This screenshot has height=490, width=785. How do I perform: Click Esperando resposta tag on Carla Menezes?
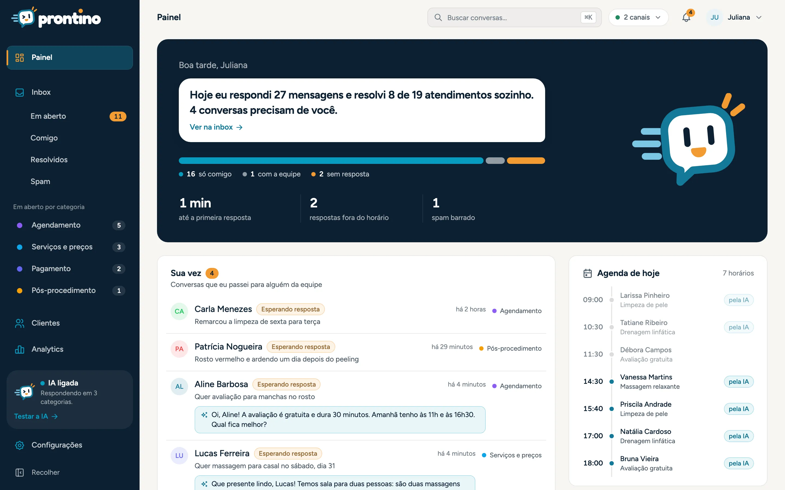point(290,309)
